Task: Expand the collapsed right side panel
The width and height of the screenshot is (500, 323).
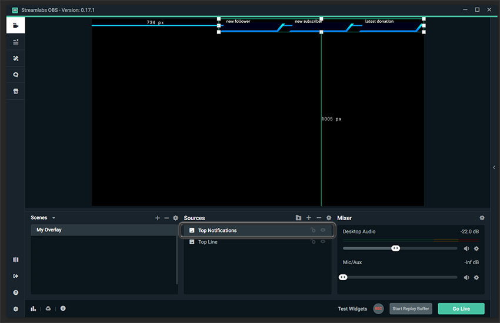Action: tap(494, 167)
